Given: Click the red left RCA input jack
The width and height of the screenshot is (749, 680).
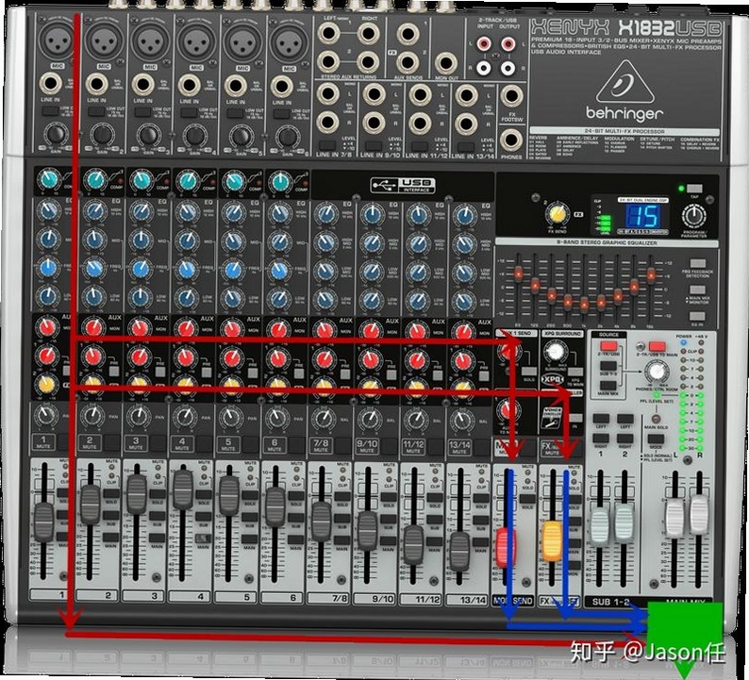Looking at the screenshot, I should 484,45.
